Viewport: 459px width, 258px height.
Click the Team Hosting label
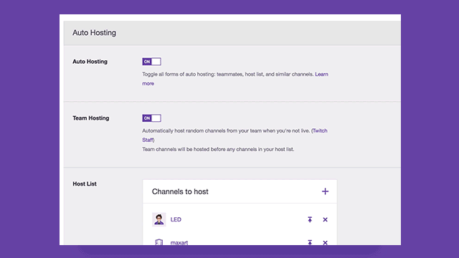pyautogui.click(x=91, y=118)
